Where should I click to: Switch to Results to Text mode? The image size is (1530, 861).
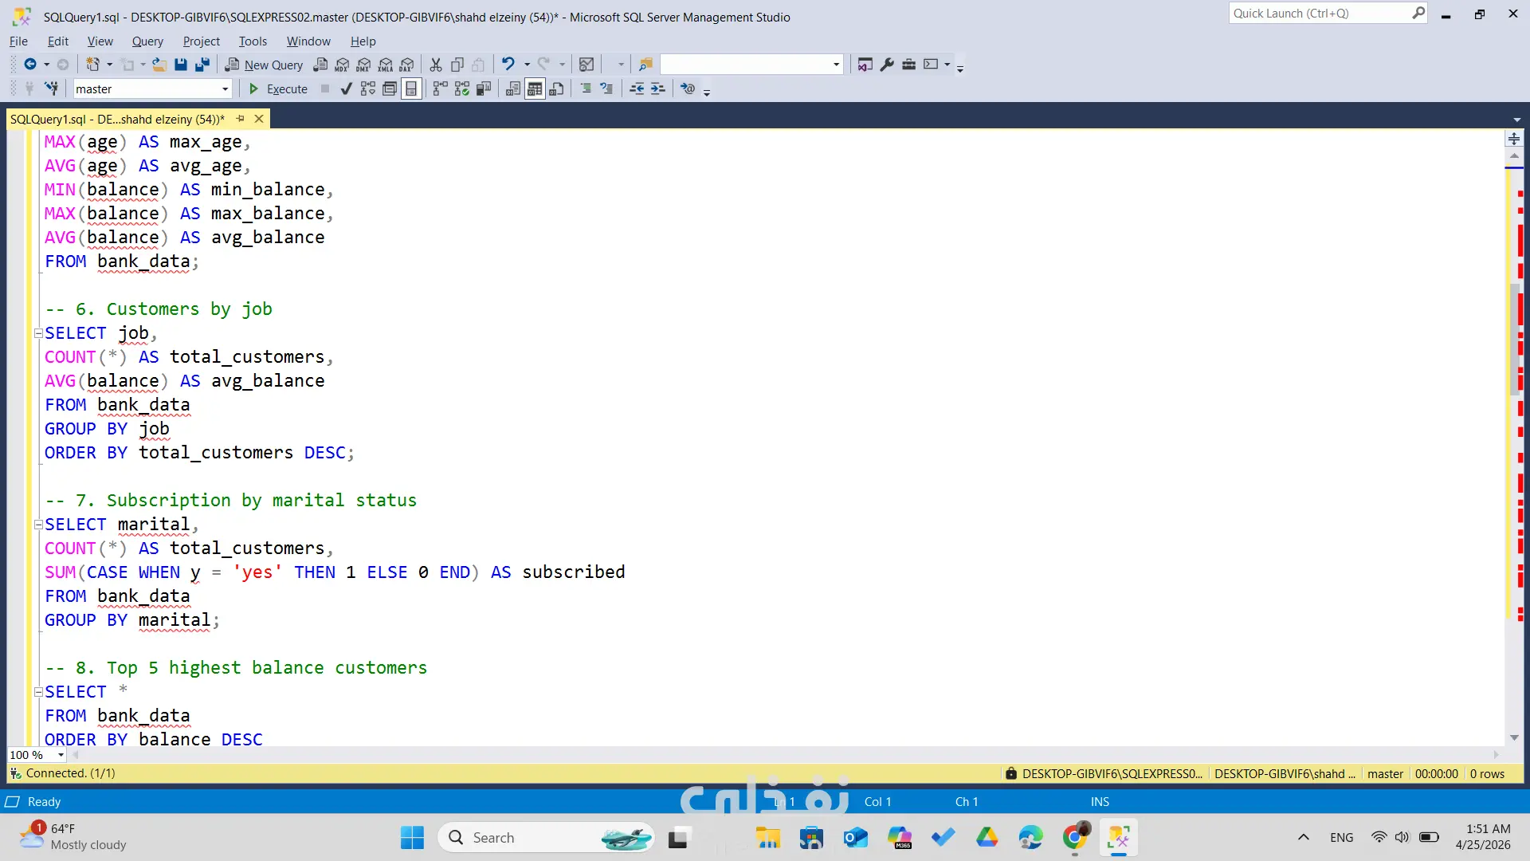513,88
